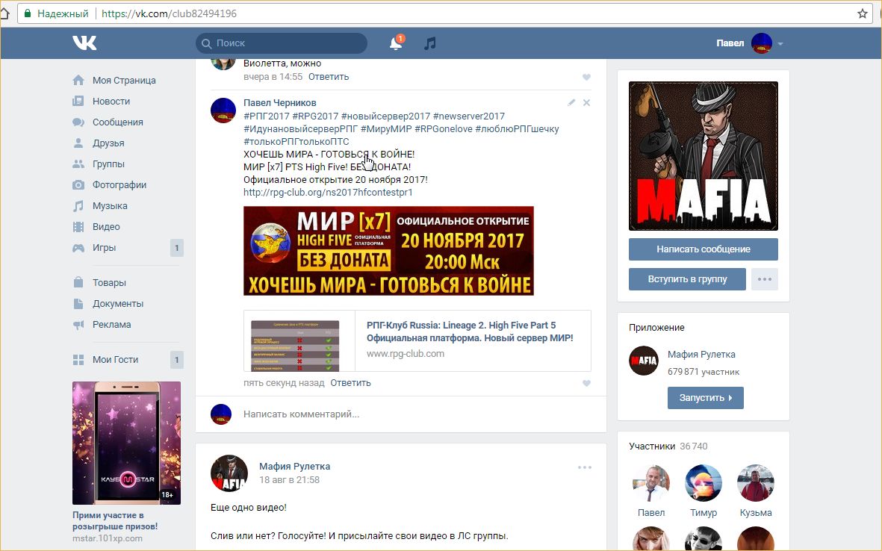Open Мафия Рулетка post avatar
The image size is (882, 551).
point(229,473)
